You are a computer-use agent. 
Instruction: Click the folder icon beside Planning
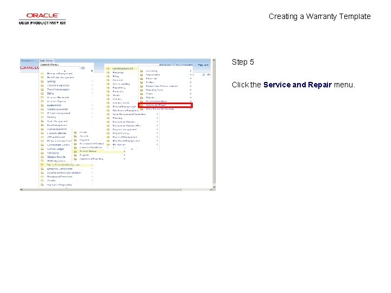(x=108, y=118)
